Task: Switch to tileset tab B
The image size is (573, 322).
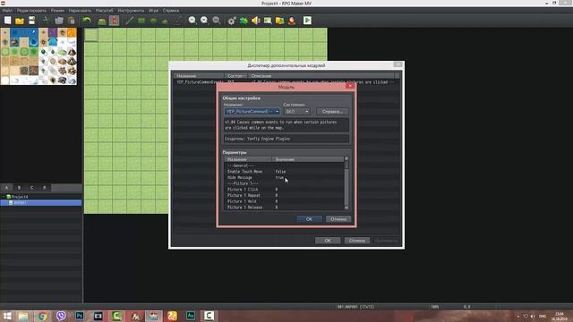Action: tap(20, 188)
